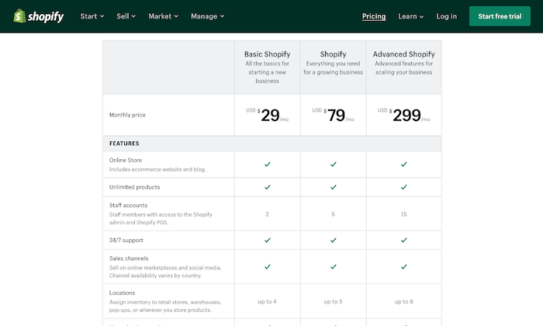Viewport: 543px width, 326px height.
Task: Click 24/7 support checkmark for Advanced Shopify
Action: pyautogui.click(x=404, y=240)
